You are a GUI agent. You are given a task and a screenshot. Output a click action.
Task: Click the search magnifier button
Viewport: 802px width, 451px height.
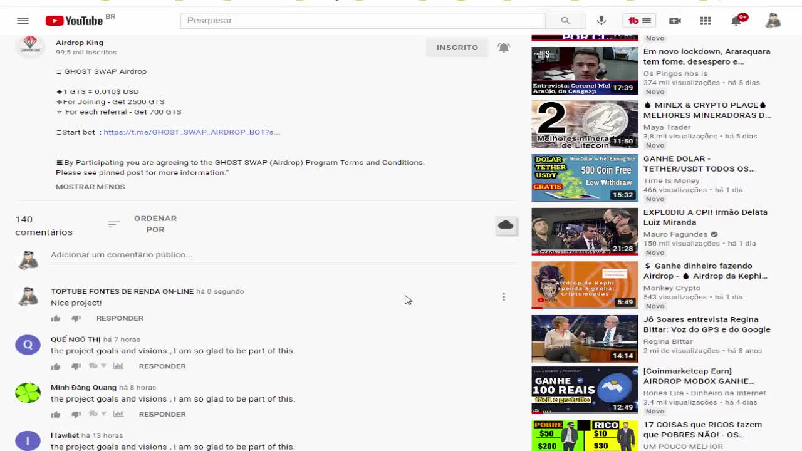tap(565, 21)
